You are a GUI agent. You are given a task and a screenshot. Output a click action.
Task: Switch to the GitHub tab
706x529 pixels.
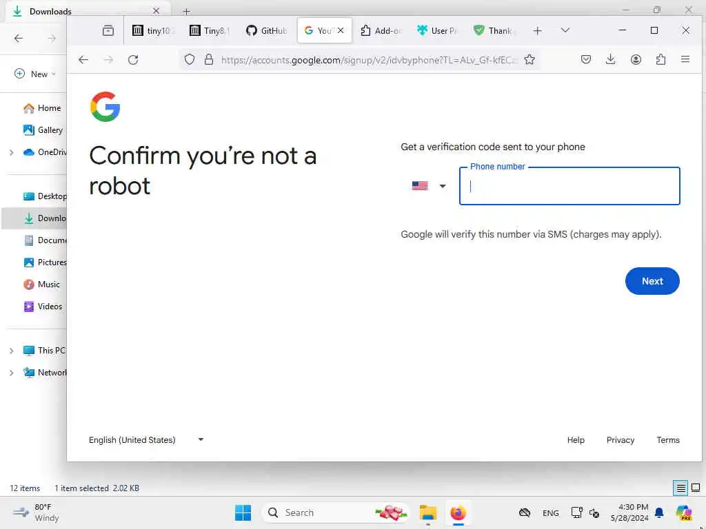coord(267,30)
